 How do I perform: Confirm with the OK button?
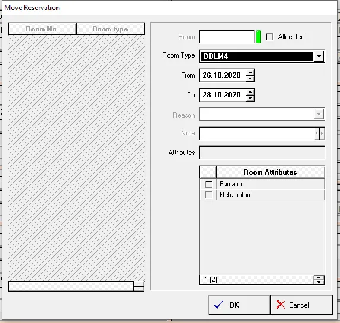click(239, 305)
